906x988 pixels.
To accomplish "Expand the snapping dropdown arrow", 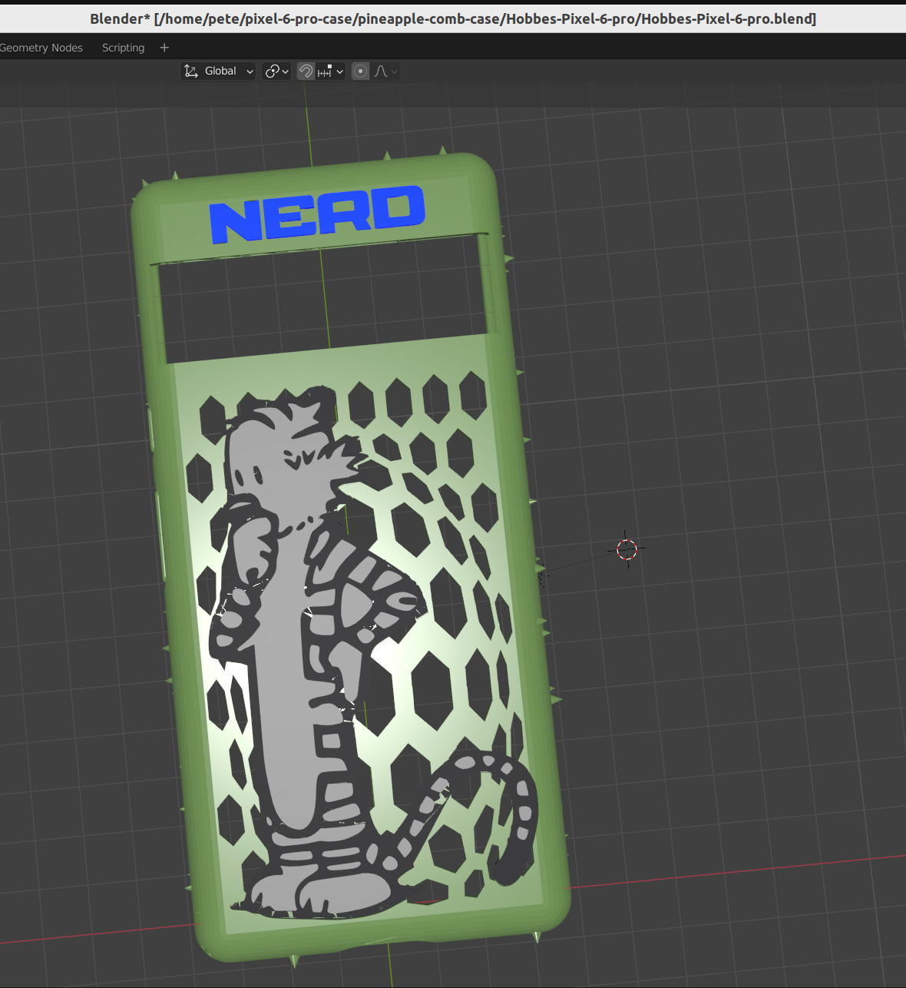I will 339,71.
